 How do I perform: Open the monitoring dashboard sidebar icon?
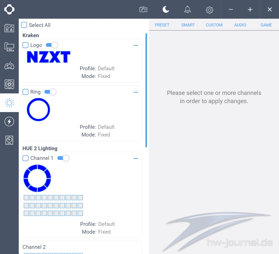point(9,28)
